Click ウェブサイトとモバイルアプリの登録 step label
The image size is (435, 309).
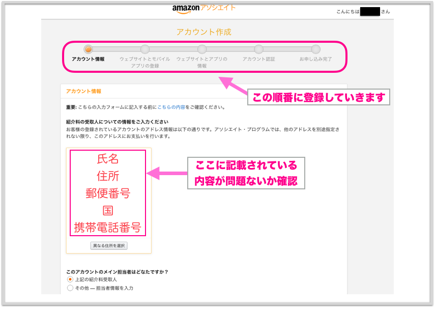pyautogui.click(x=145, y=63)
